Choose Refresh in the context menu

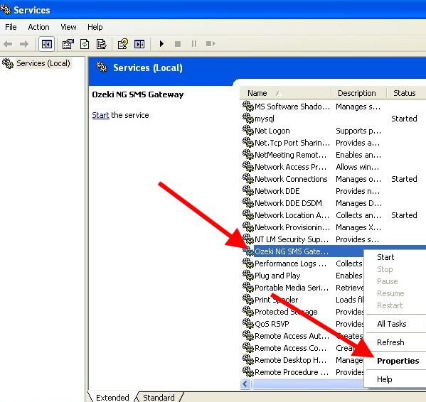click(390, 342)
